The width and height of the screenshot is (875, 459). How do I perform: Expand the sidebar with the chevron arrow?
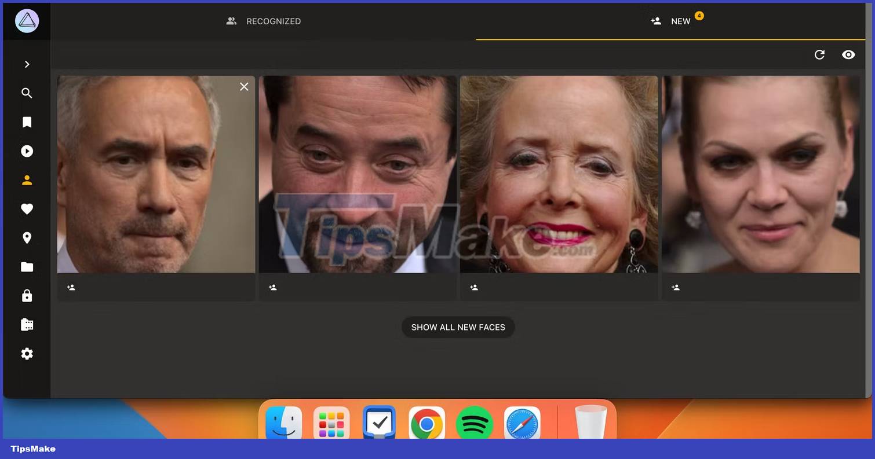tap(27, 64)
